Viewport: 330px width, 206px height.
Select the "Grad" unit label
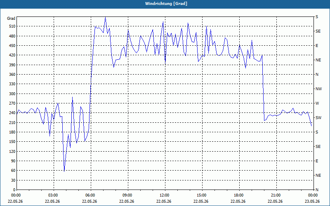[11, 19]
